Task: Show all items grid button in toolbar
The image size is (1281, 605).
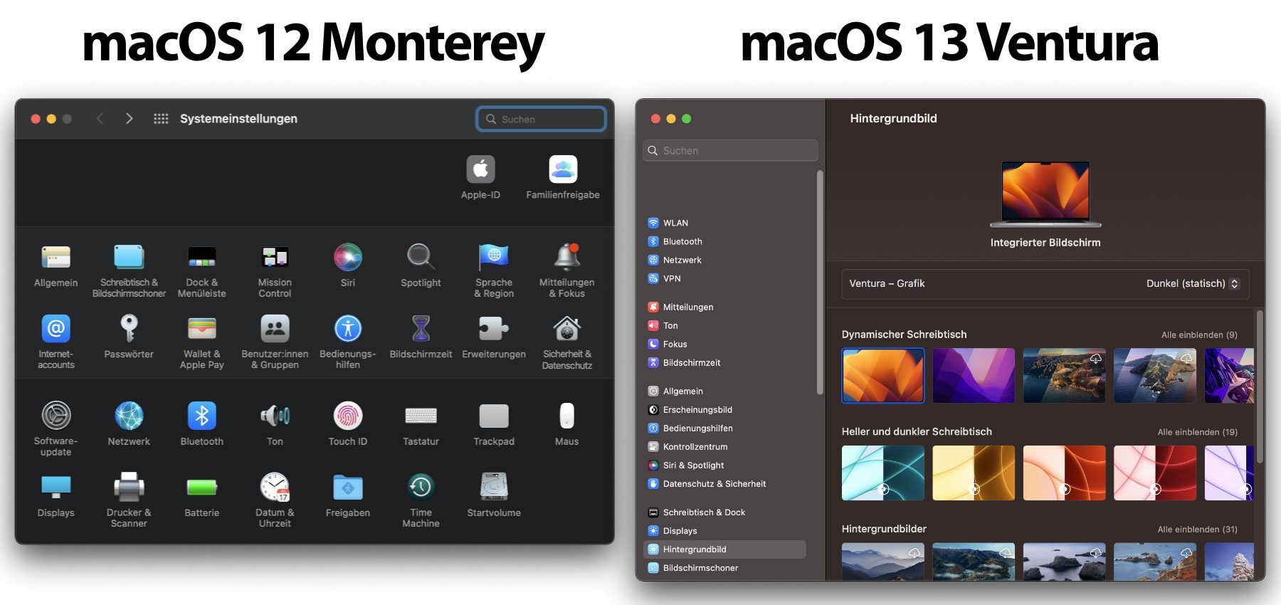Action: pyautogui.click(x=161, y=119)
